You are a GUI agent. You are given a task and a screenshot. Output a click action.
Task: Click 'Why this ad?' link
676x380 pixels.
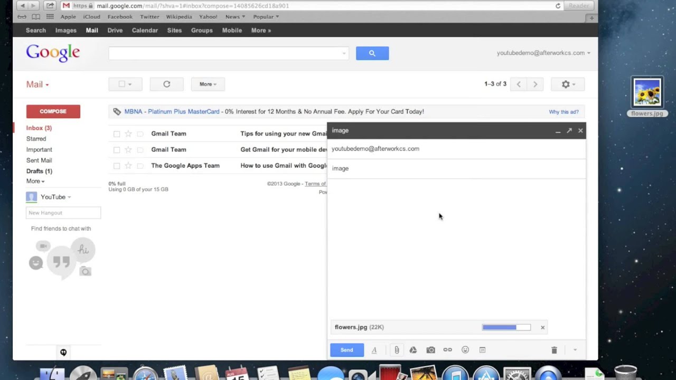pos(564,112)
